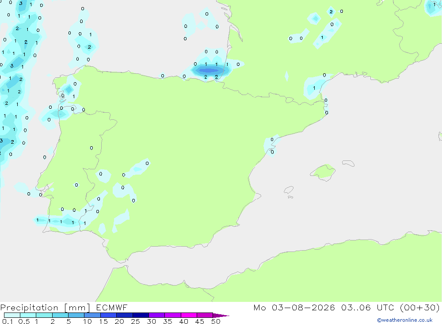
Task: Click the dark blue precipitation core near Biscay
Action: coord(209,70)
